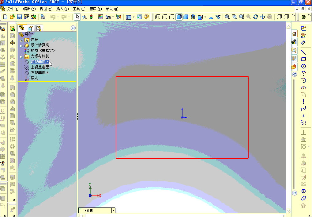
Task: Save the part with the floppy disk icon
Action: (x=20, y=17)
